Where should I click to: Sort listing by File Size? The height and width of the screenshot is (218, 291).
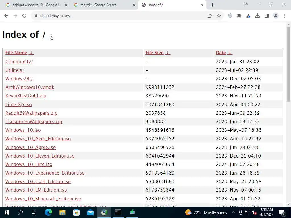tap(154, 53)
